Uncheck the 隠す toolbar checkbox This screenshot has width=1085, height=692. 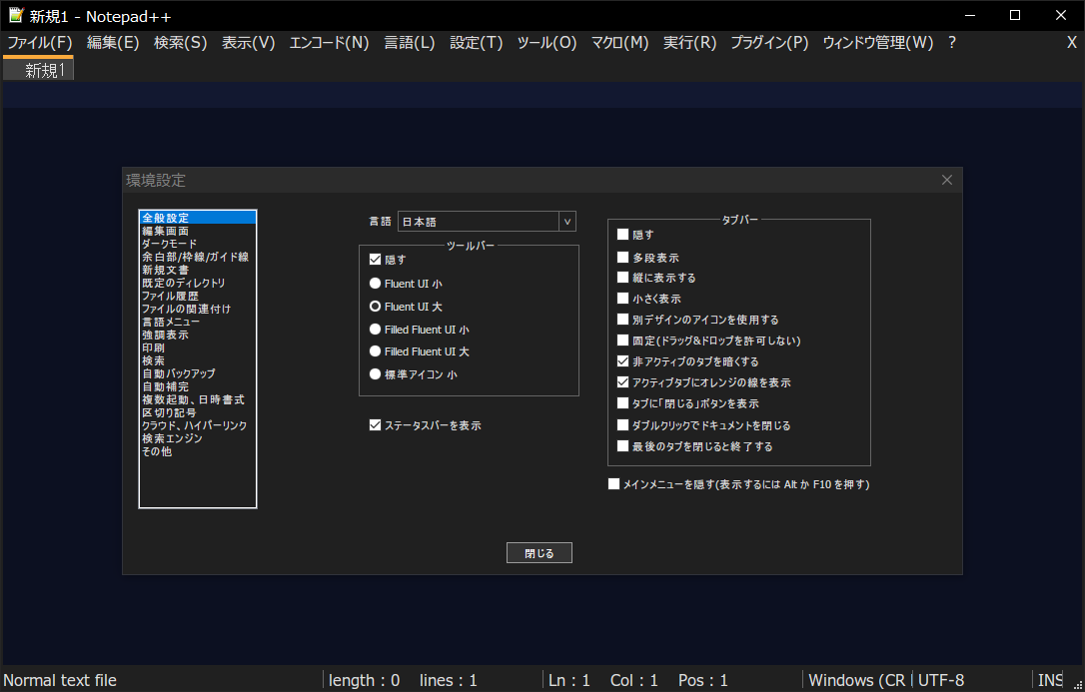(376, 262)
